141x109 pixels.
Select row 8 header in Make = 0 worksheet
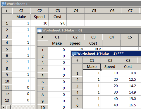[x=42, y=95]
